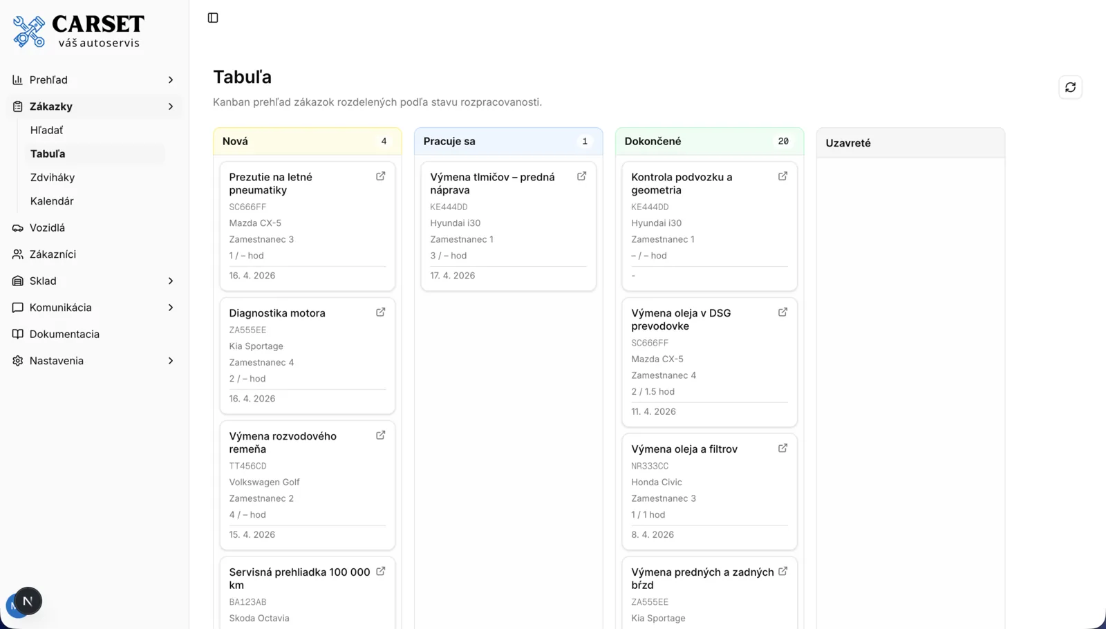This screenshot has width=1106, height=629.
Task: Click plate number TT456CD
Action: tap(247, 466)
